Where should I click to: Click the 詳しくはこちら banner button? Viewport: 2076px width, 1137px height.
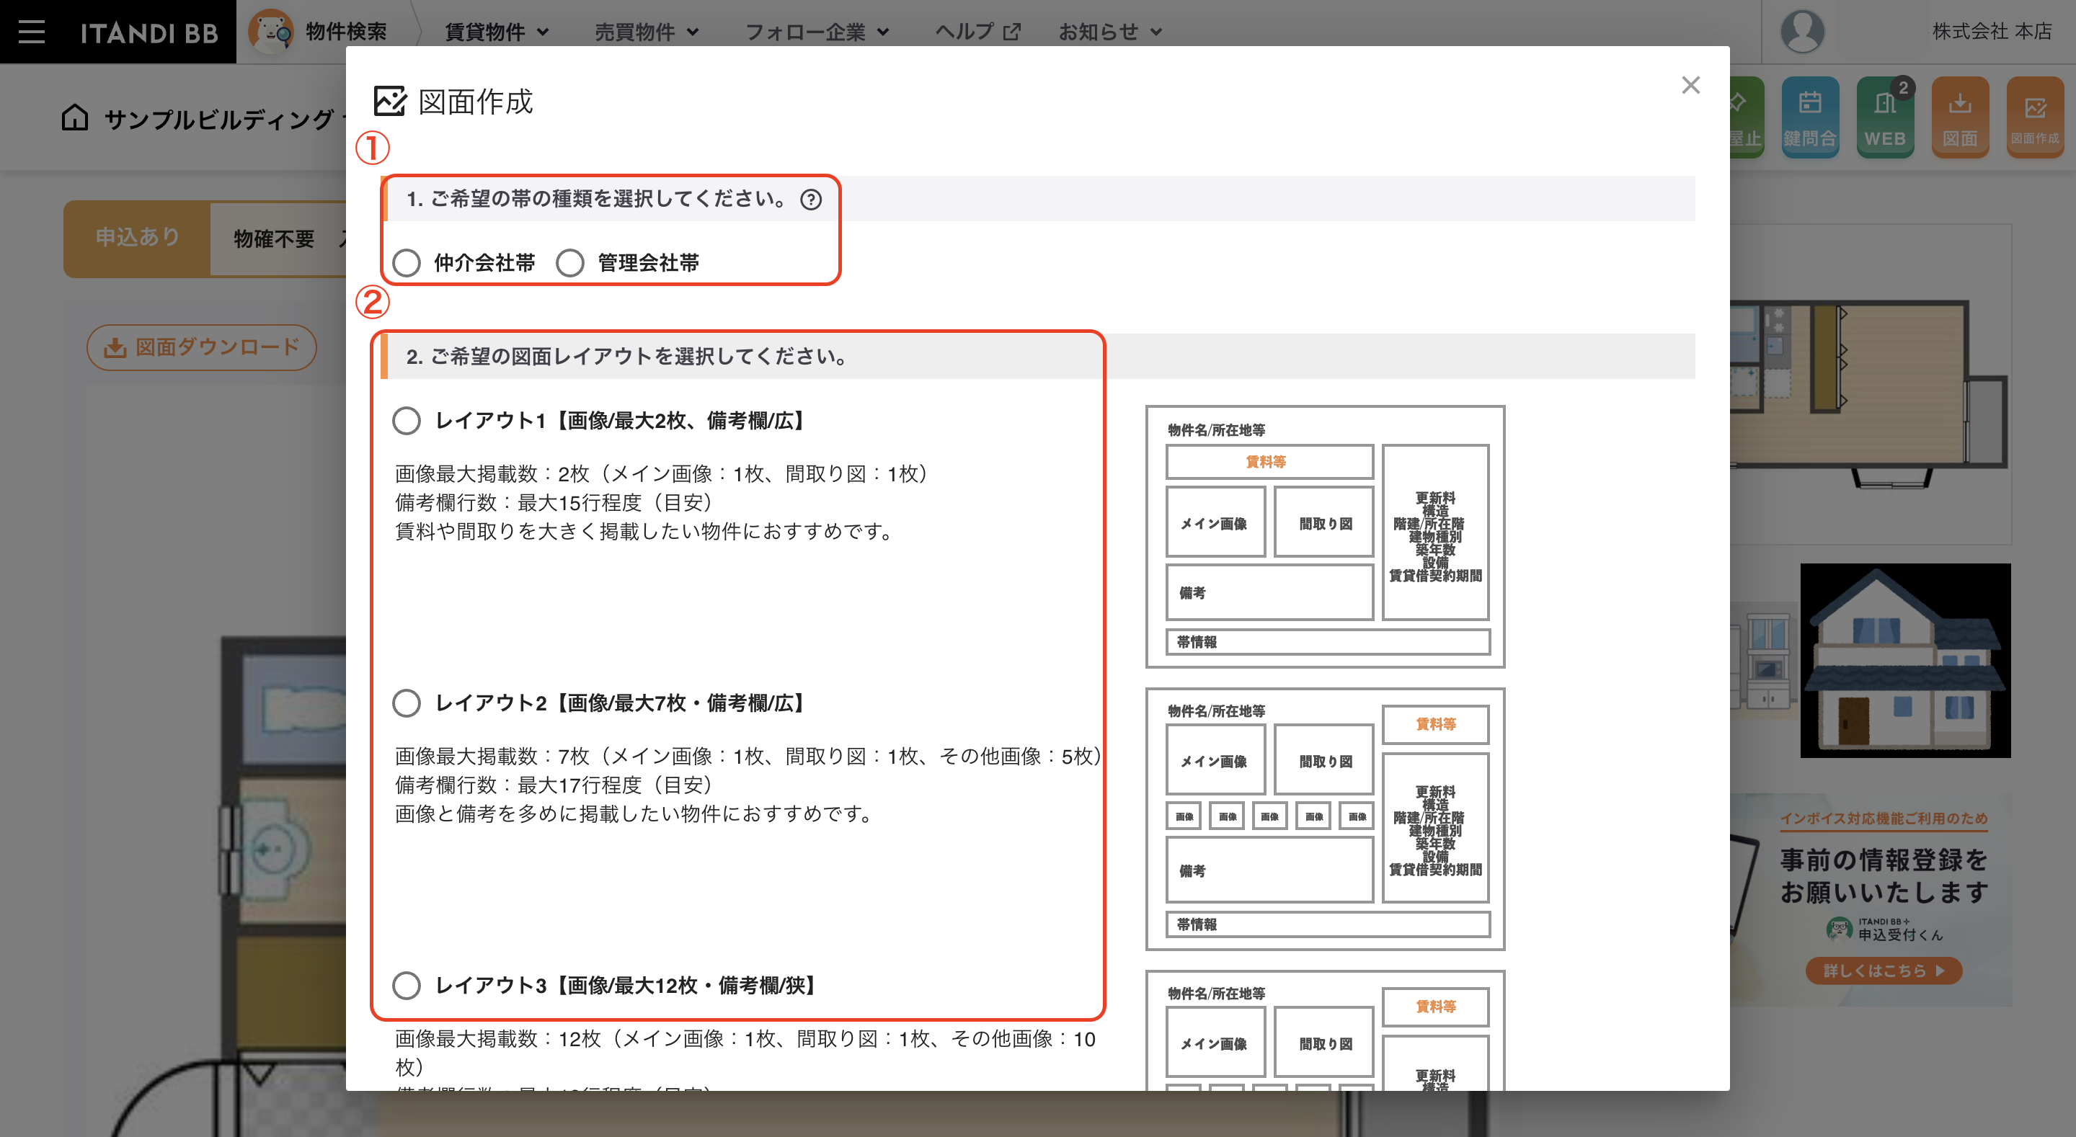(1884, 971)
